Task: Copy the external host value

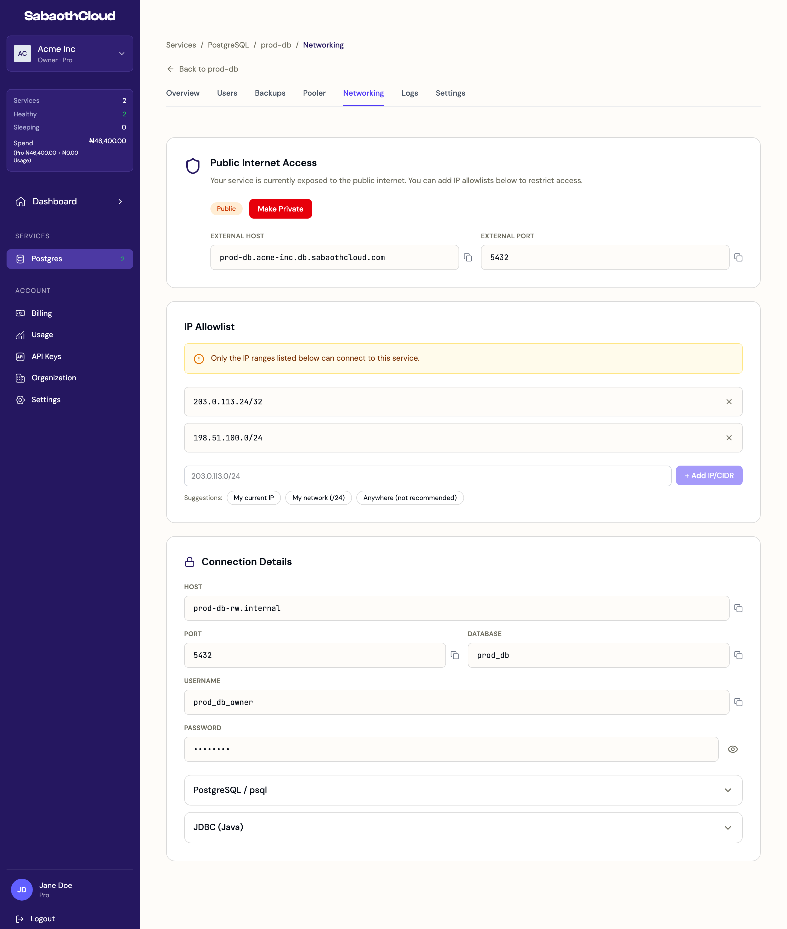Action: [x=468, y=257]
